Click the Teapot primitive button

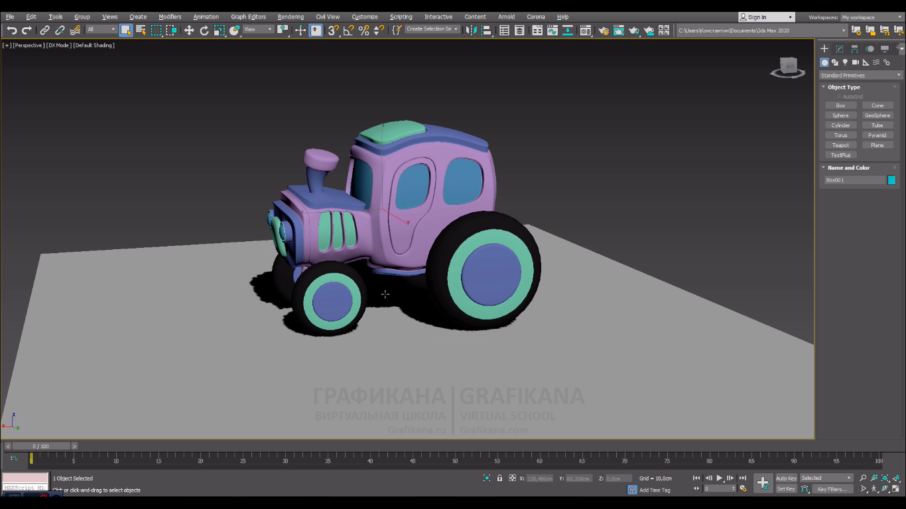840,145
